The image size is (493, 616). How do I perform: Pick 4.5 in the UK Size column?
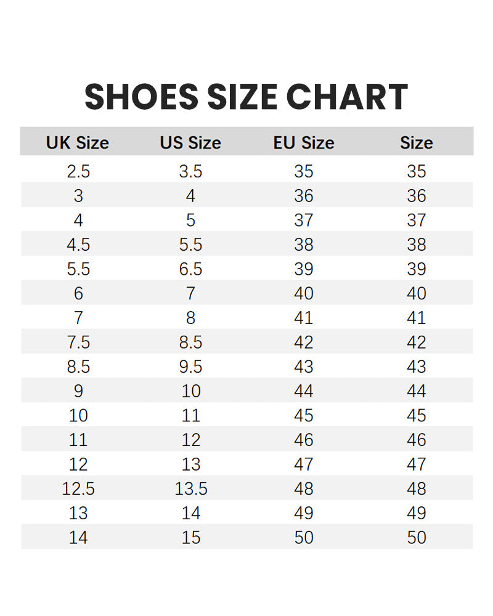coord(78,245)
